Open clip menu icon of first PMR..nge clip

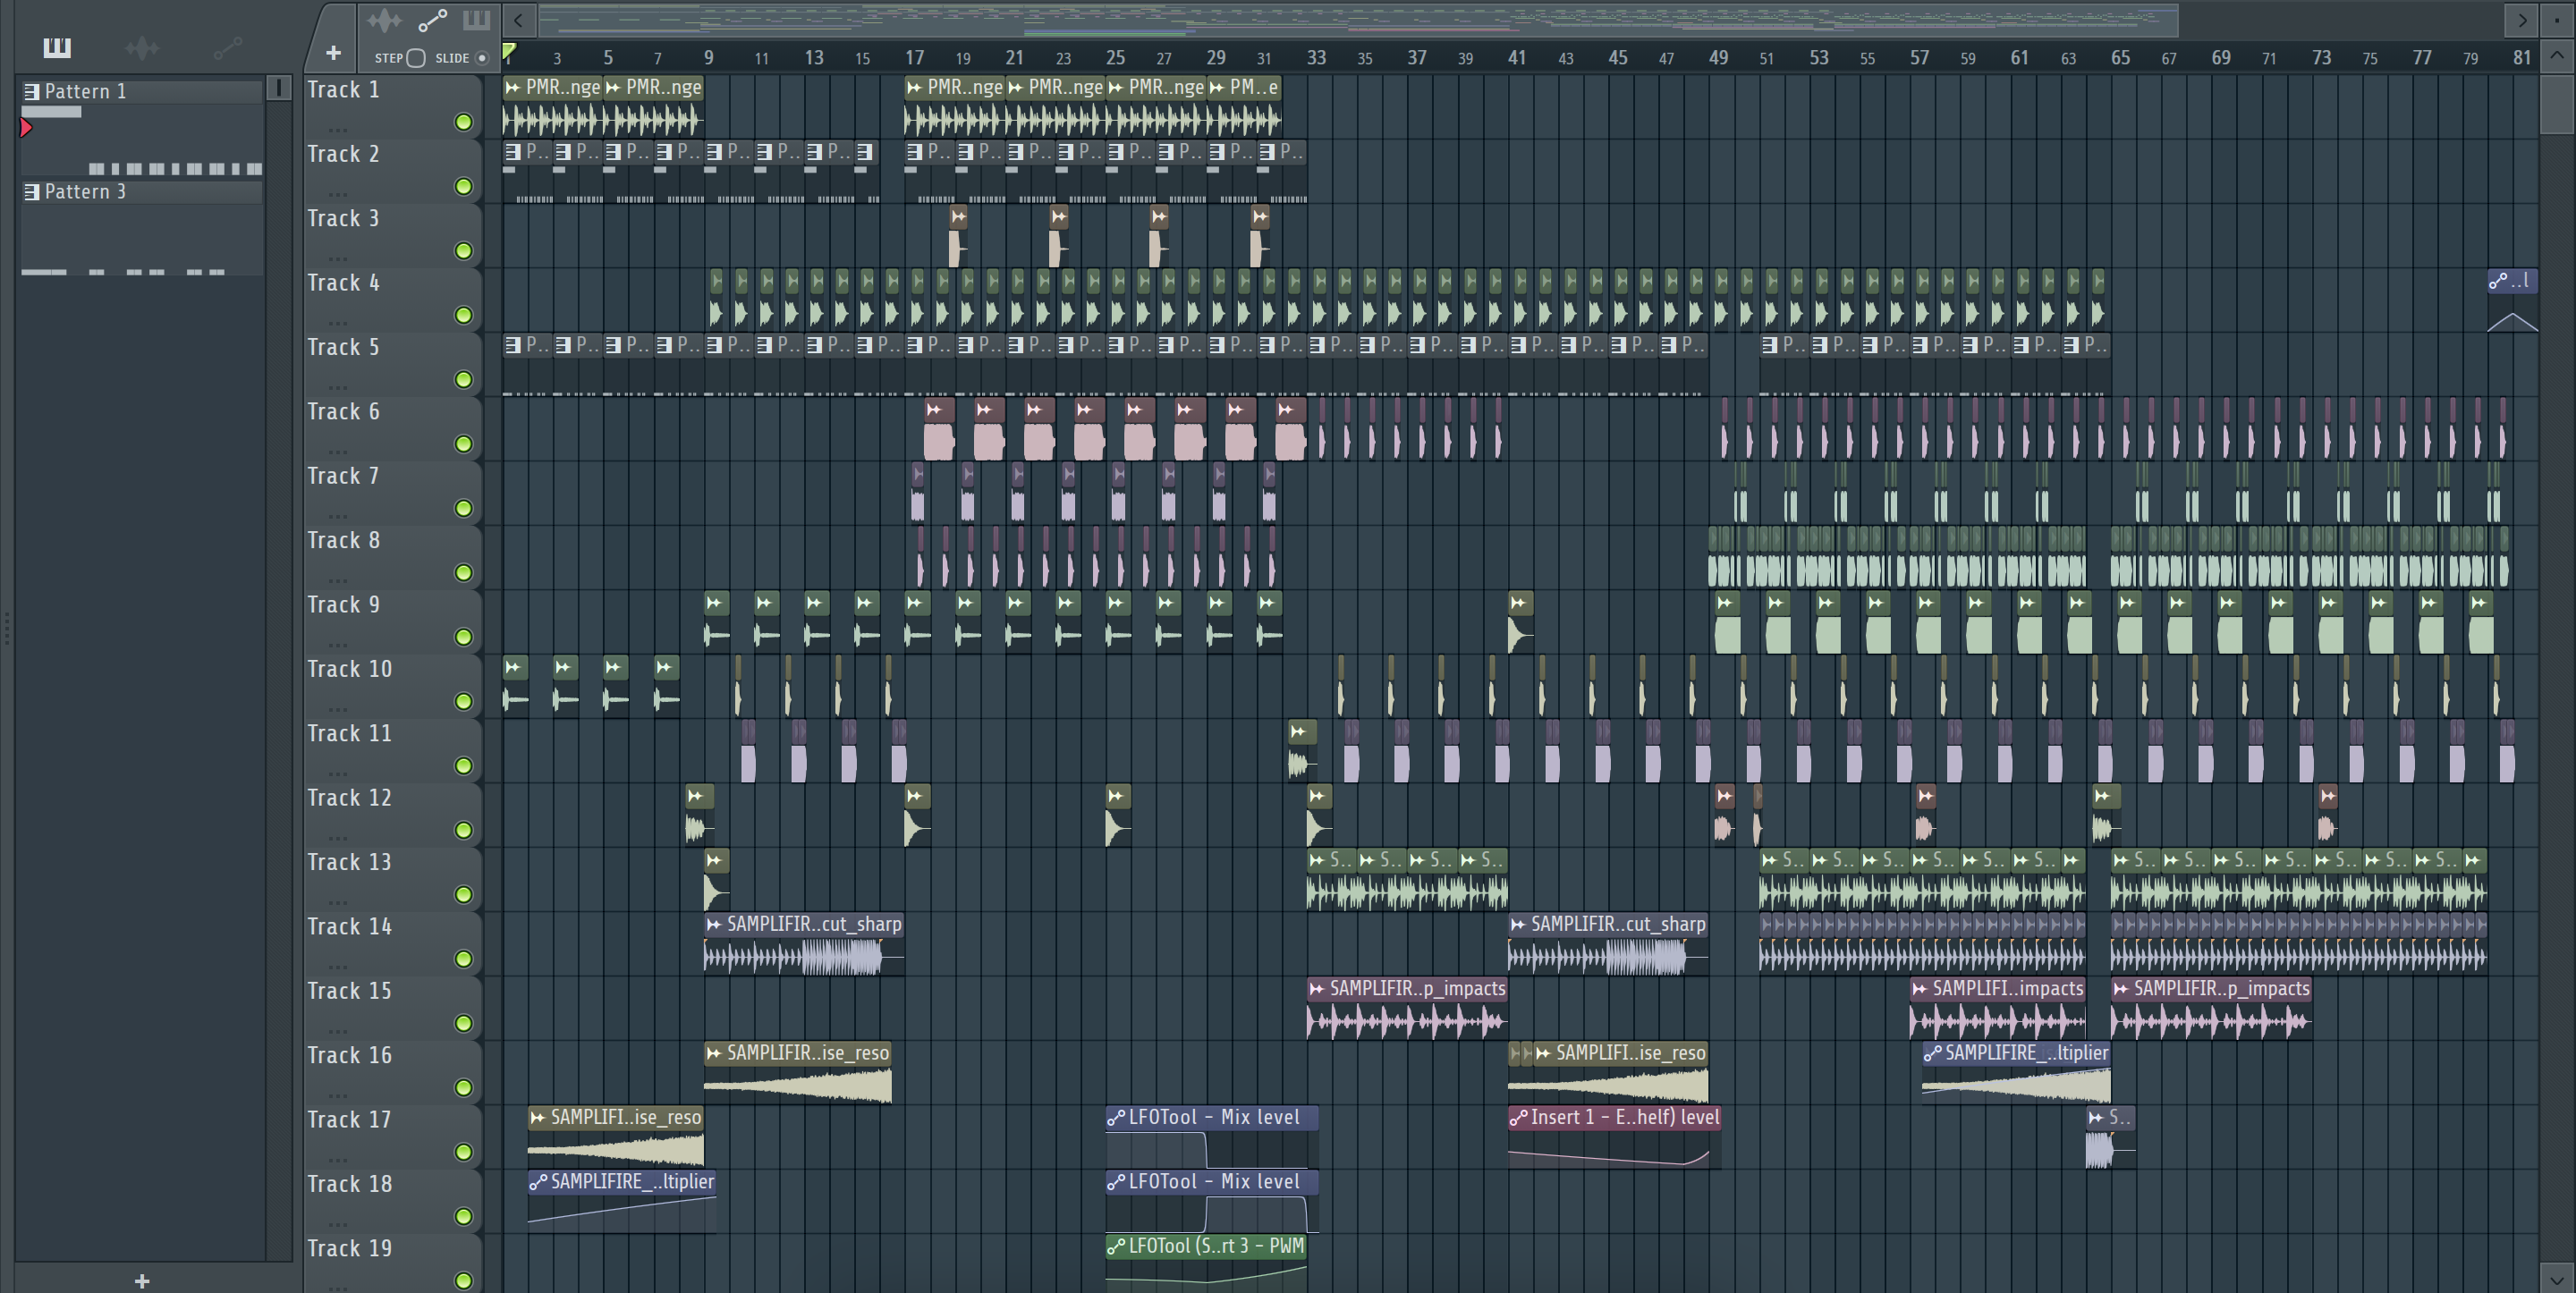coord(513,88)
